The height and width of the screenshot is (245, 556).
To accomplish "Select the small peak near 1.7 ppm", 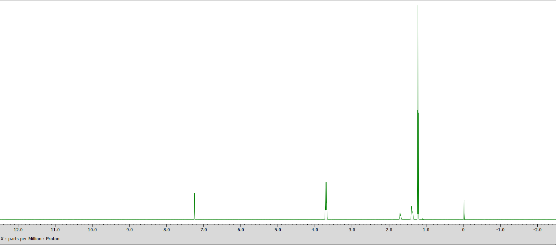I will (x=400, y=215).
